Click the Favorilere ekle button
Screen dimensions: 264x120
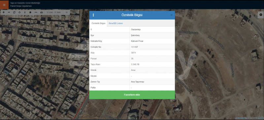pyautogui.click(x=132, y=95)
